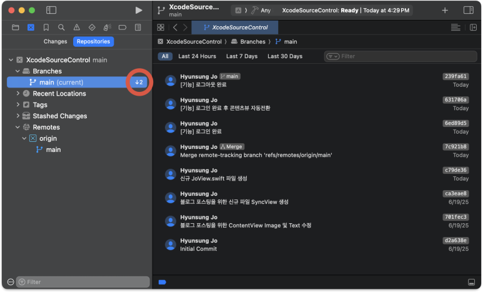Toggle the debug area button at bottom right
Viewport: 483px width, 292px height.
(x=471, y=282)
